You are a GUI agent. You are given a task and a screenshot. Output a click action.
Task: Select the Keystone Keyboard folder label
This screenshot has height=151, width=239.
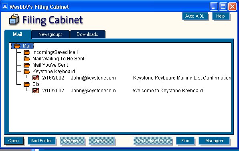click(54, 72)
